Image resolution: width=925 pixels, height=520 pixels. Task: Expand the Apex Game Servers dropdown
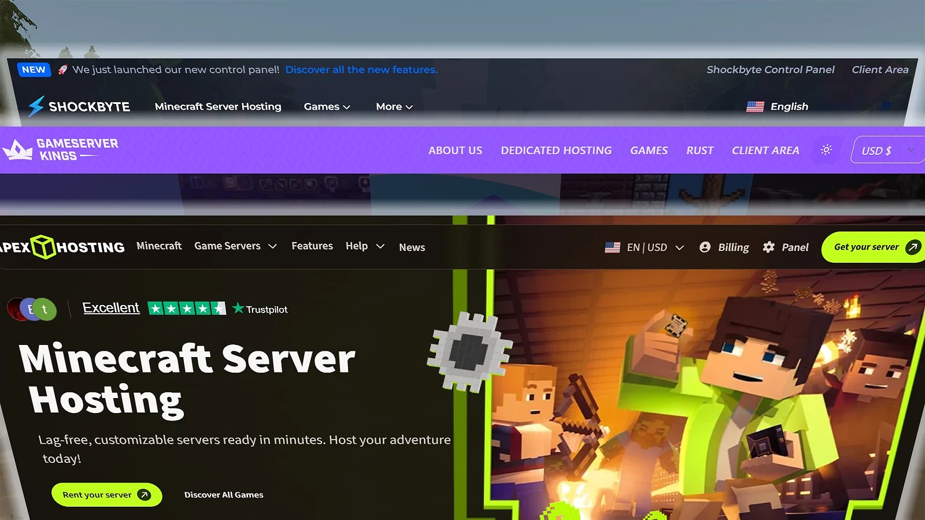coord(235,246)
